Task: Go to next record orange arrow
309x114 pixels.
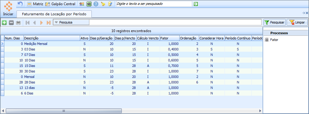Action: coord(41,22)
